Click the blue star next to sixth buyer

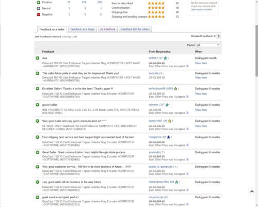(169, 137)
